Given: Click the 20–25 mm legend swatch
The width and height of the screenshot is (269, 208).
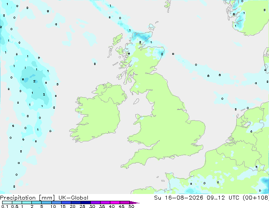Looking at the screenshot, I should (x=76, y=202).
